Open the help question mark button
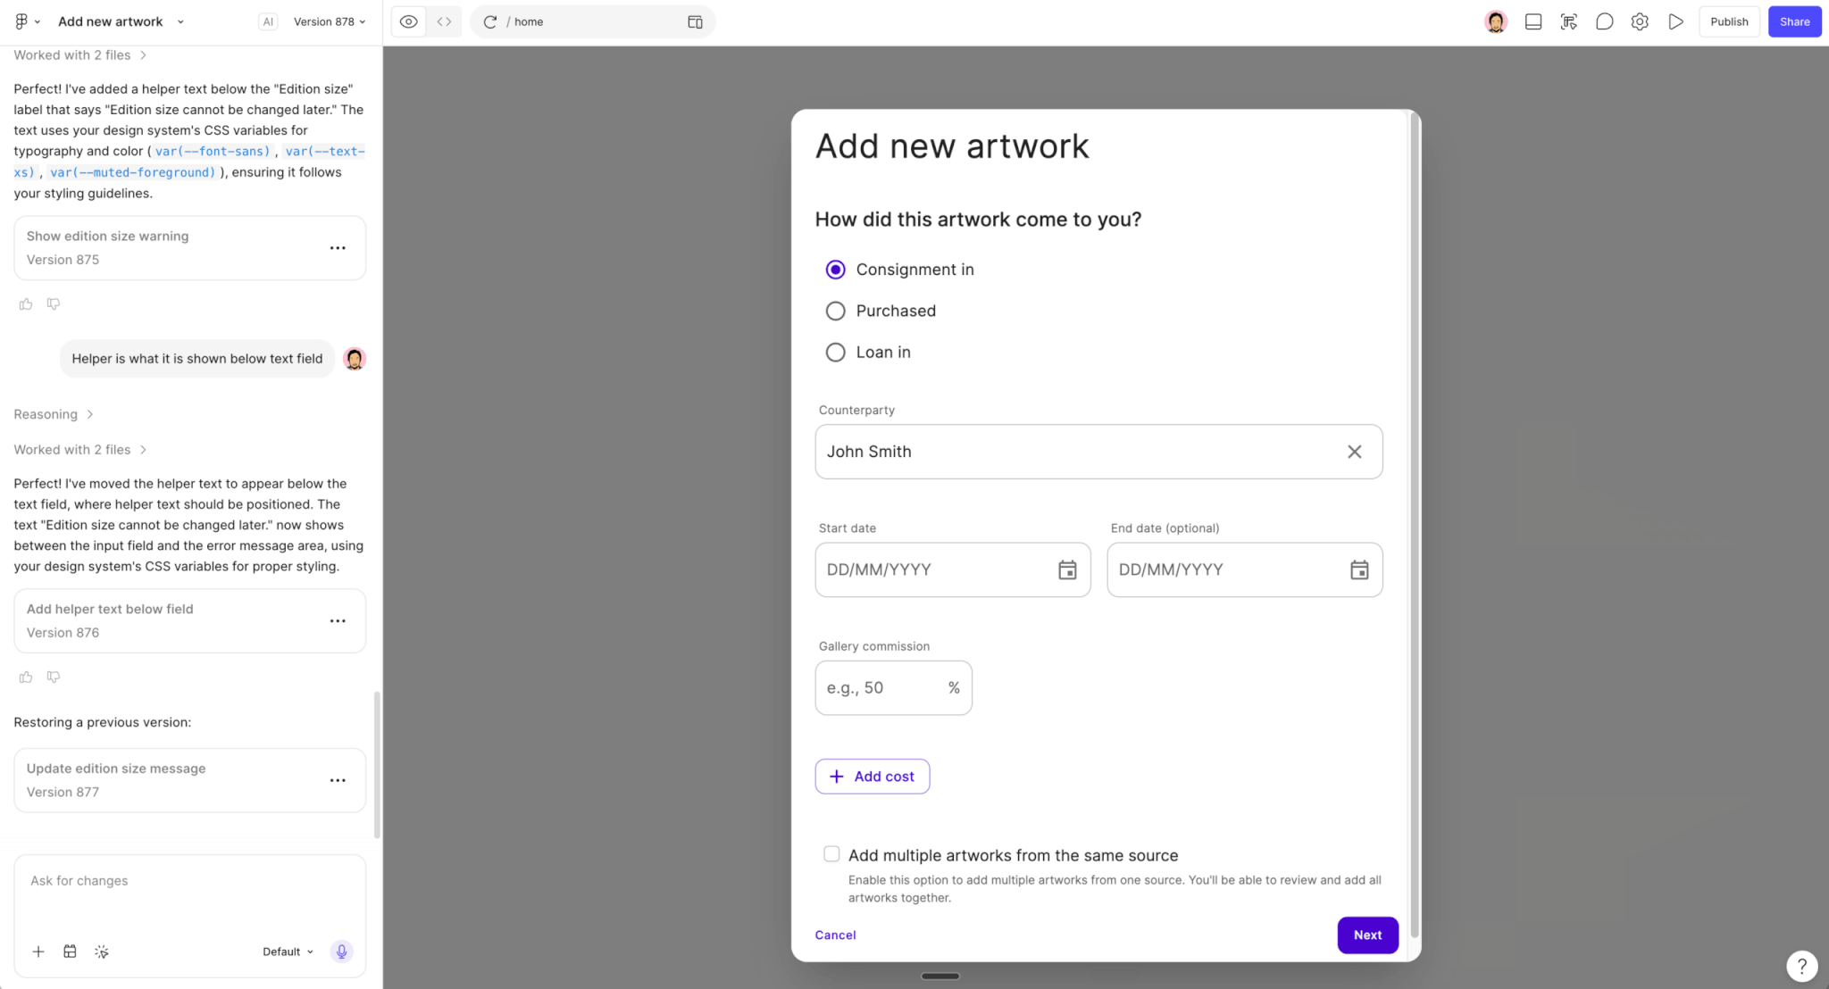Image resolution: width=1829 pixels, height=989 pixels. [x=1801, y=965]
